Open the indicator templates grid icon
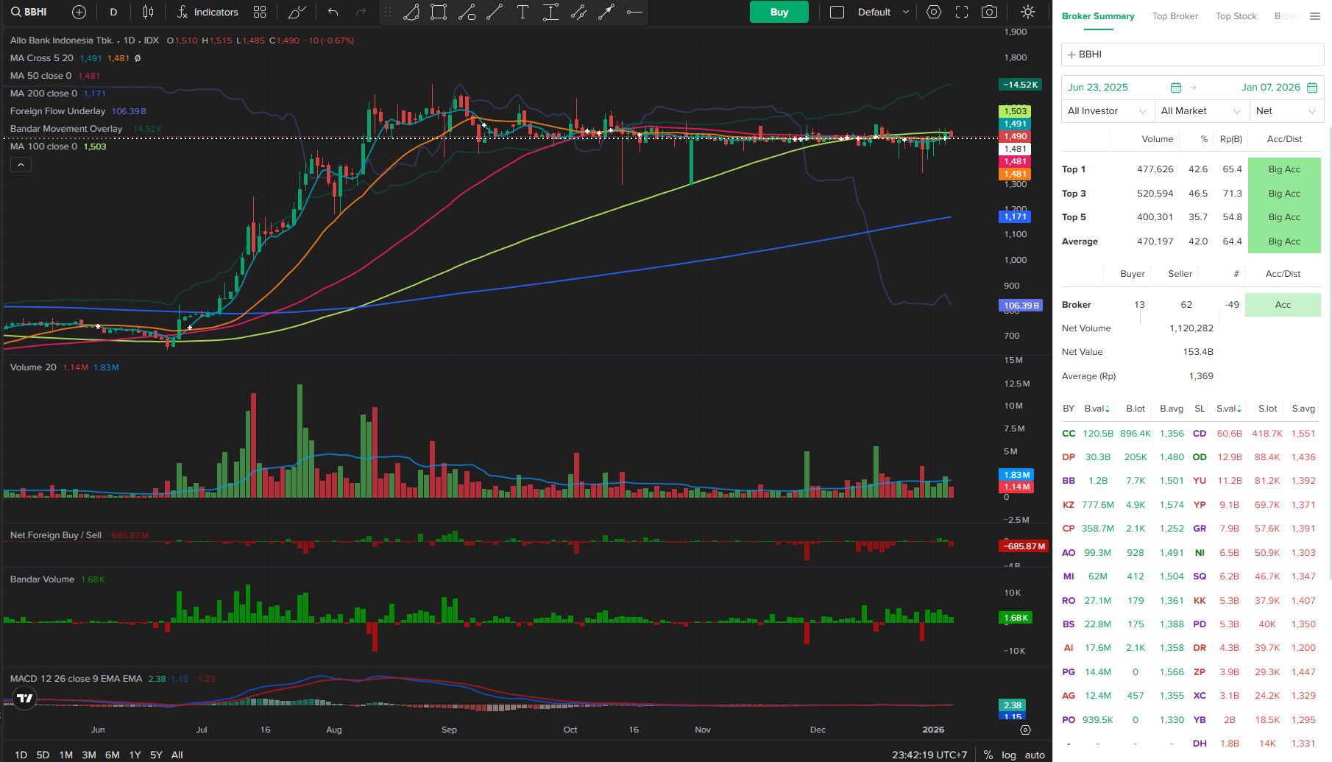1332x762 pixels. click(260, 12)
